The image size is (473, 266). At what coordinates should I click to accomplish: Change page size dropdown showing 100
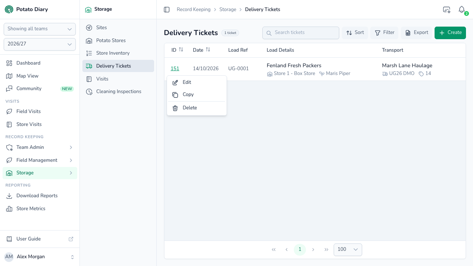pyautogui.click(x=348, y=250)
